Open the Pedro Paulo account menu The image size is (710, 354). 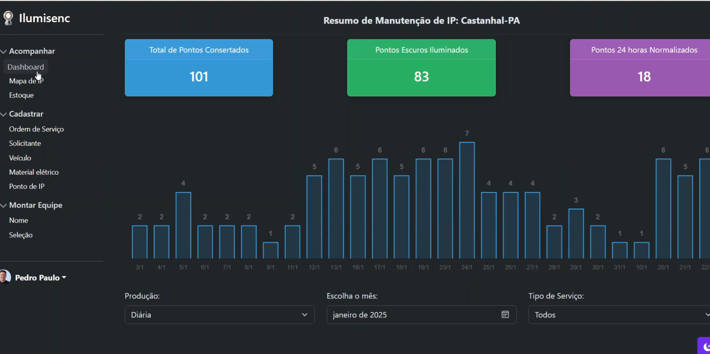tap(40, 277)
